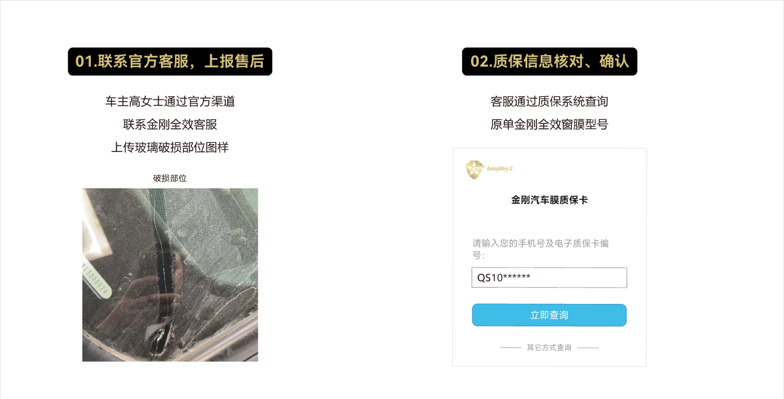Open the damaged windshield photo
Viewport: 784px width, 399px height.
(170, 275)
